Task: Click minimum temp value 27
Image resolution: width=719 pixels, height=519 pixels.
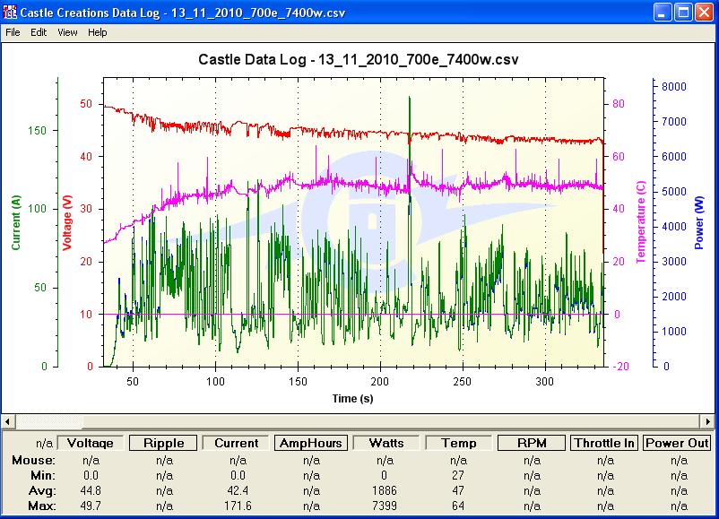Action: [458, 475]
